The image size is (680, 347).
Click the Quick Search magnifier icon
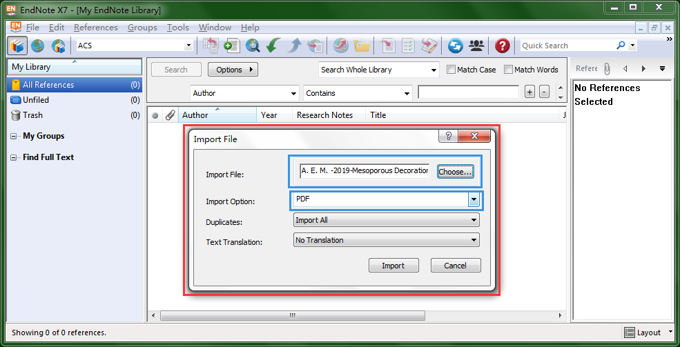(621, 45)
